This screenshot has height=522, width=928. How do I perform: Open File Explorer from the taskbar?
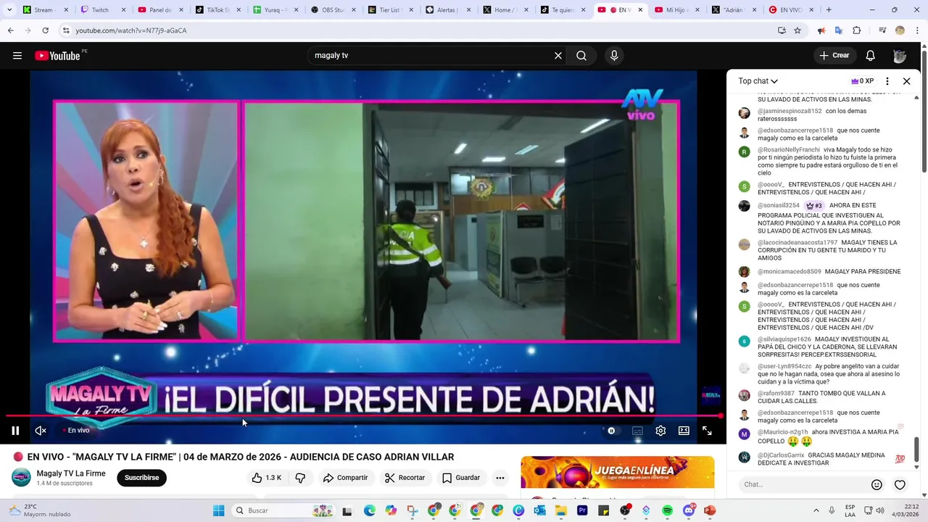pyautogui.click(x=561, y=510)
